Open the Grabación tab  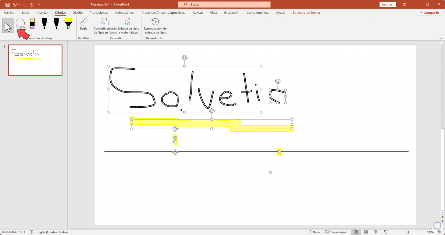232,13
